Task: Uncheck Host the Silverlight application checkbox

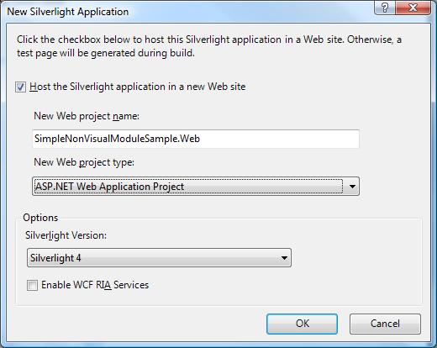Action: tap(20, 87)
